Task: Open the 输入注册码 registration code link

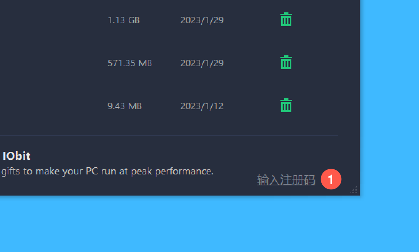Action: click(x=286, y=180)
